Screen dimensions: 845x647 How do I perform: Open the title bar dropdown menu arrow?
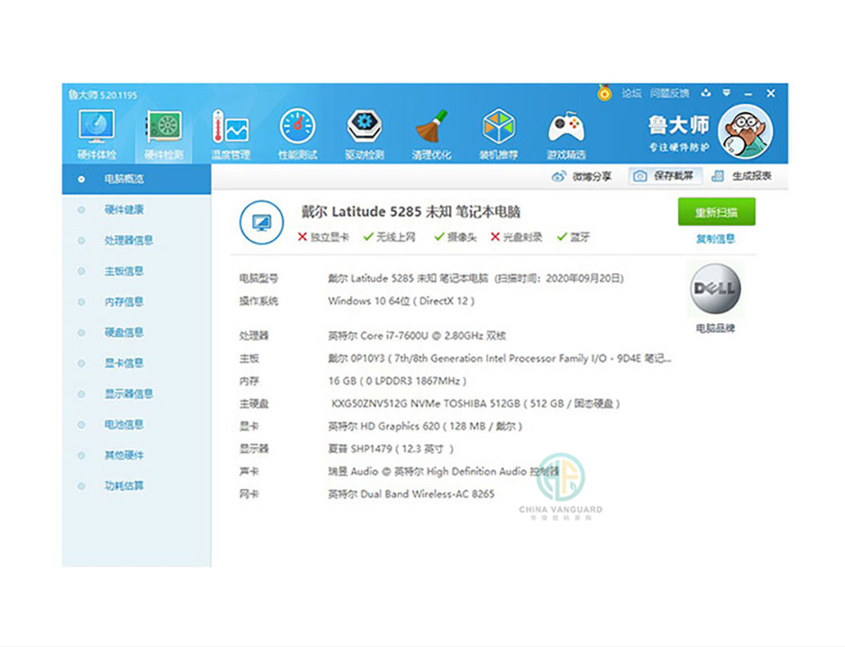click(x=727, y=93)
